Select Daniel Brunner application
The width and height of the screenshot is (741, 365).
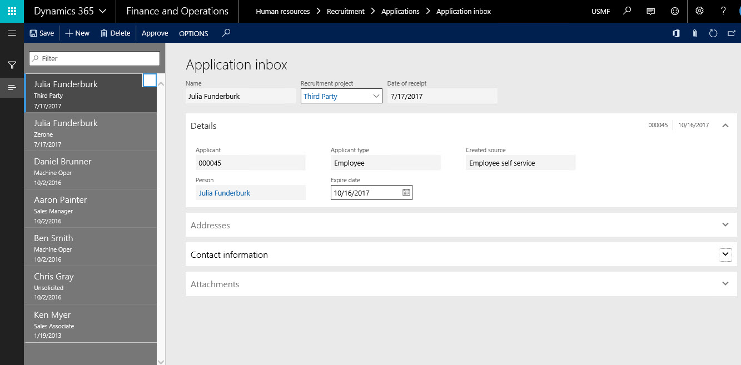pos(91,171)
